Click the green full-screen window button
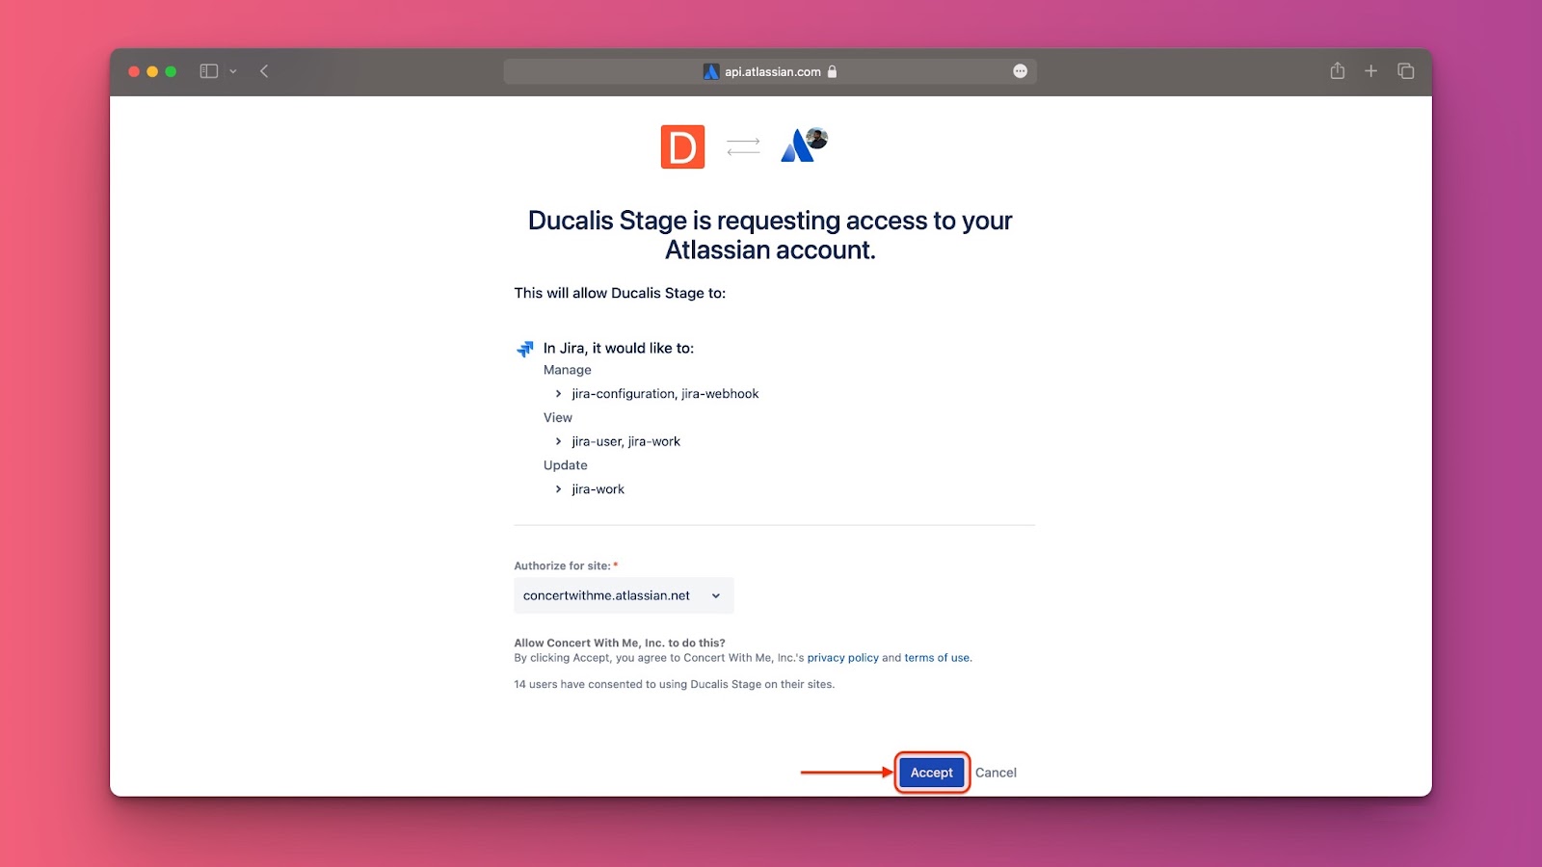The width and height of the screenshot is (1542, 867). [171, 71]
